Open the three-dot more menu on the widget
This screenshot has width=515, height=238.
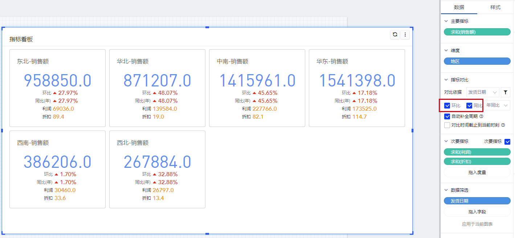click(x=405, y=35)
